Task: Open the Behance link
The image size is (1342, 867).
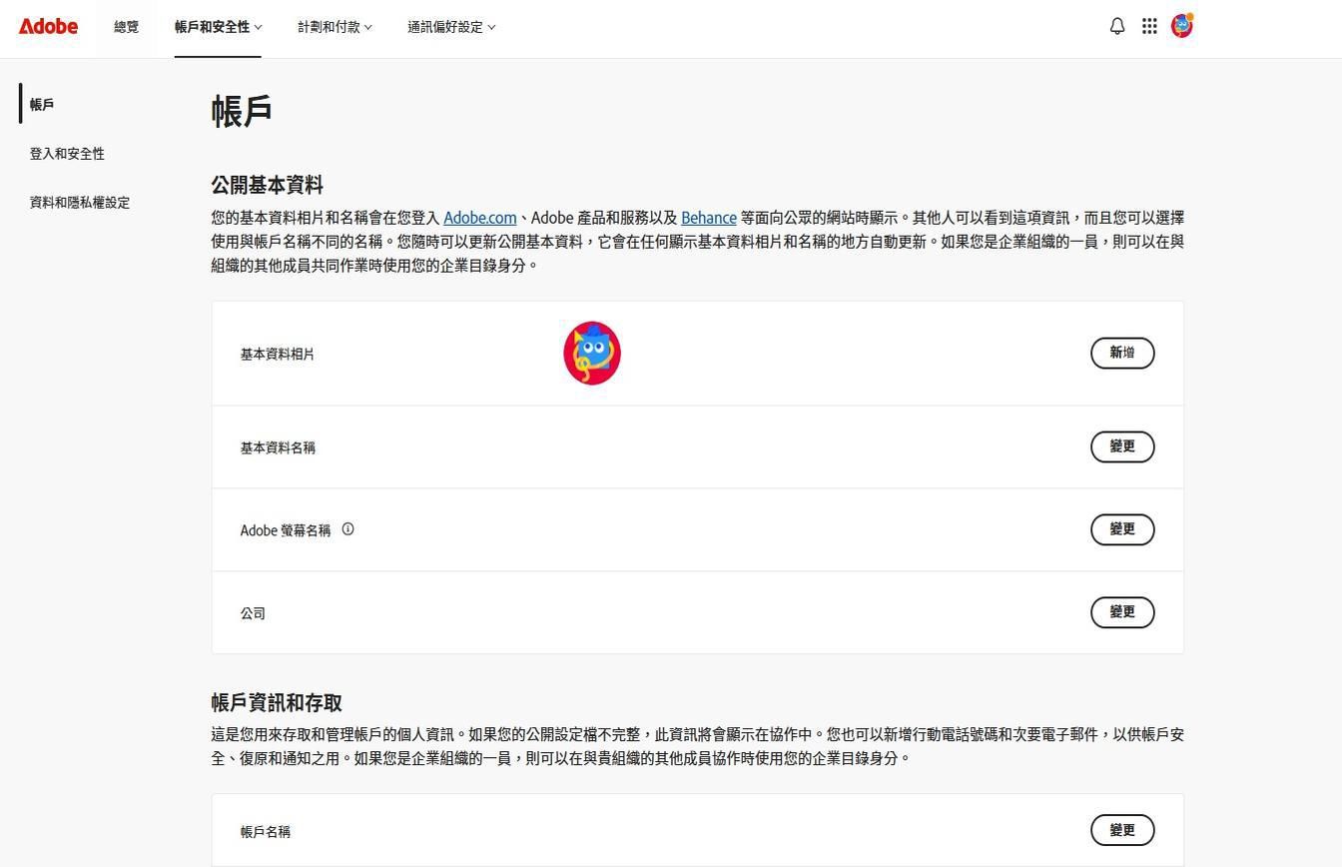Action: coord(709,217)
